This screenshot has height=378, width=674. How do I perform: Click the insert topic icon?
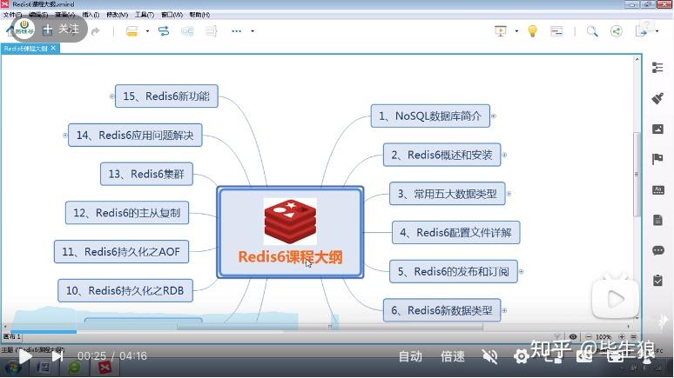[x=132, y=31]
